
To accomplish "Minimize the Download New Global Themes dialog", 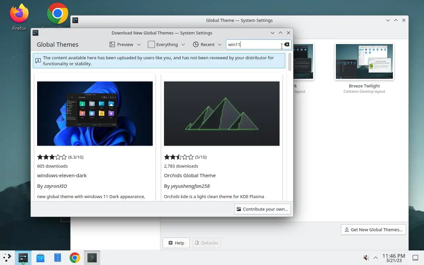I will pos(272,33).
